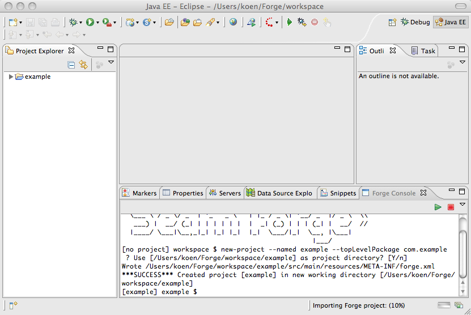Click the Launch Web Service icon
Image resolution: width=471 pixels, height=315 pixels.
[252, 22]
